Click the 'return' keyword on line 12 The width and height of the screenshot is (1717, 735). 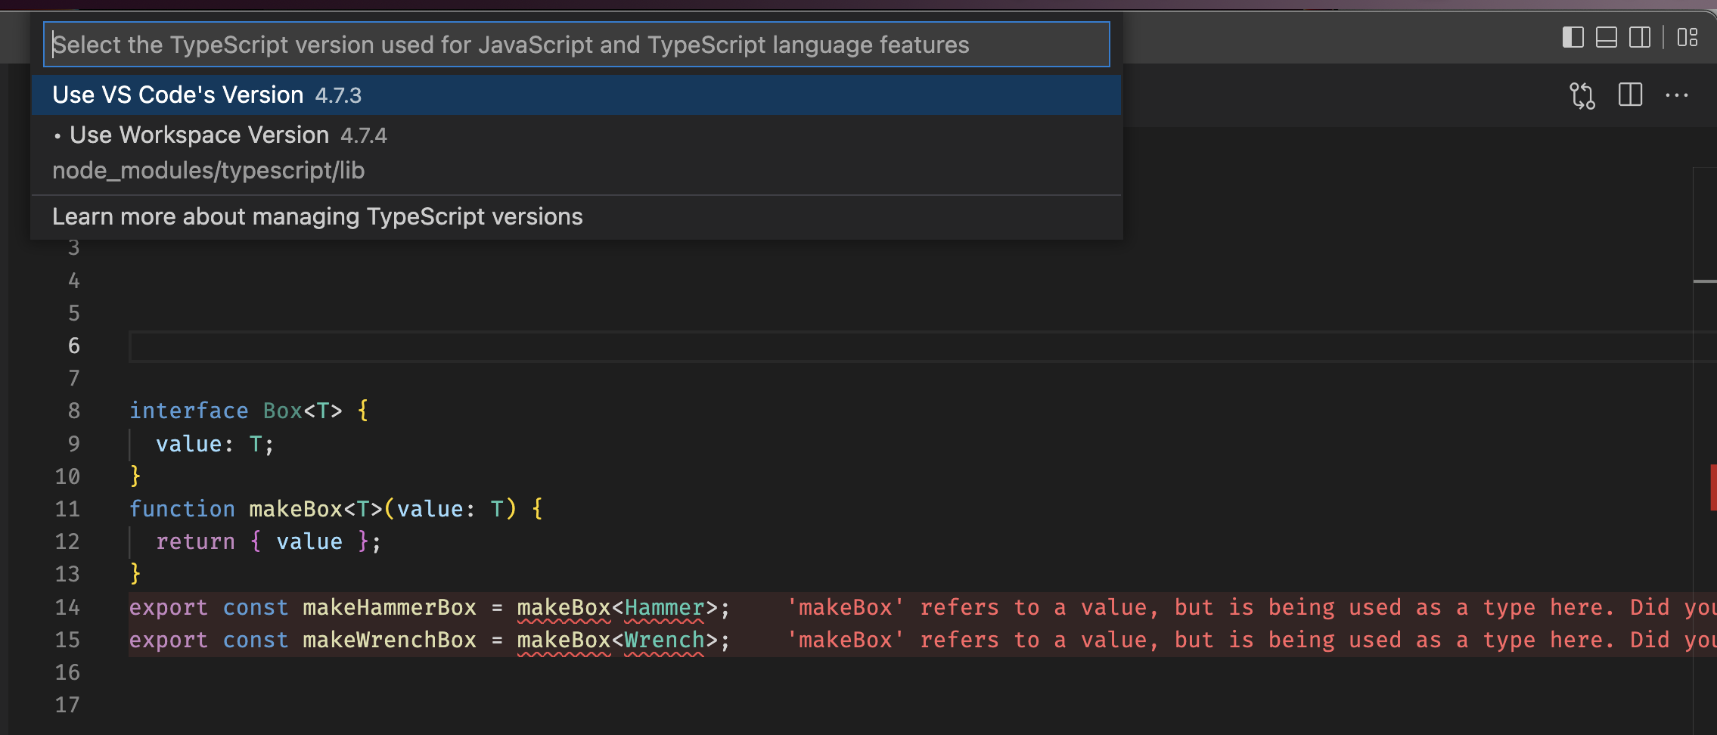[x=195, y=541]
